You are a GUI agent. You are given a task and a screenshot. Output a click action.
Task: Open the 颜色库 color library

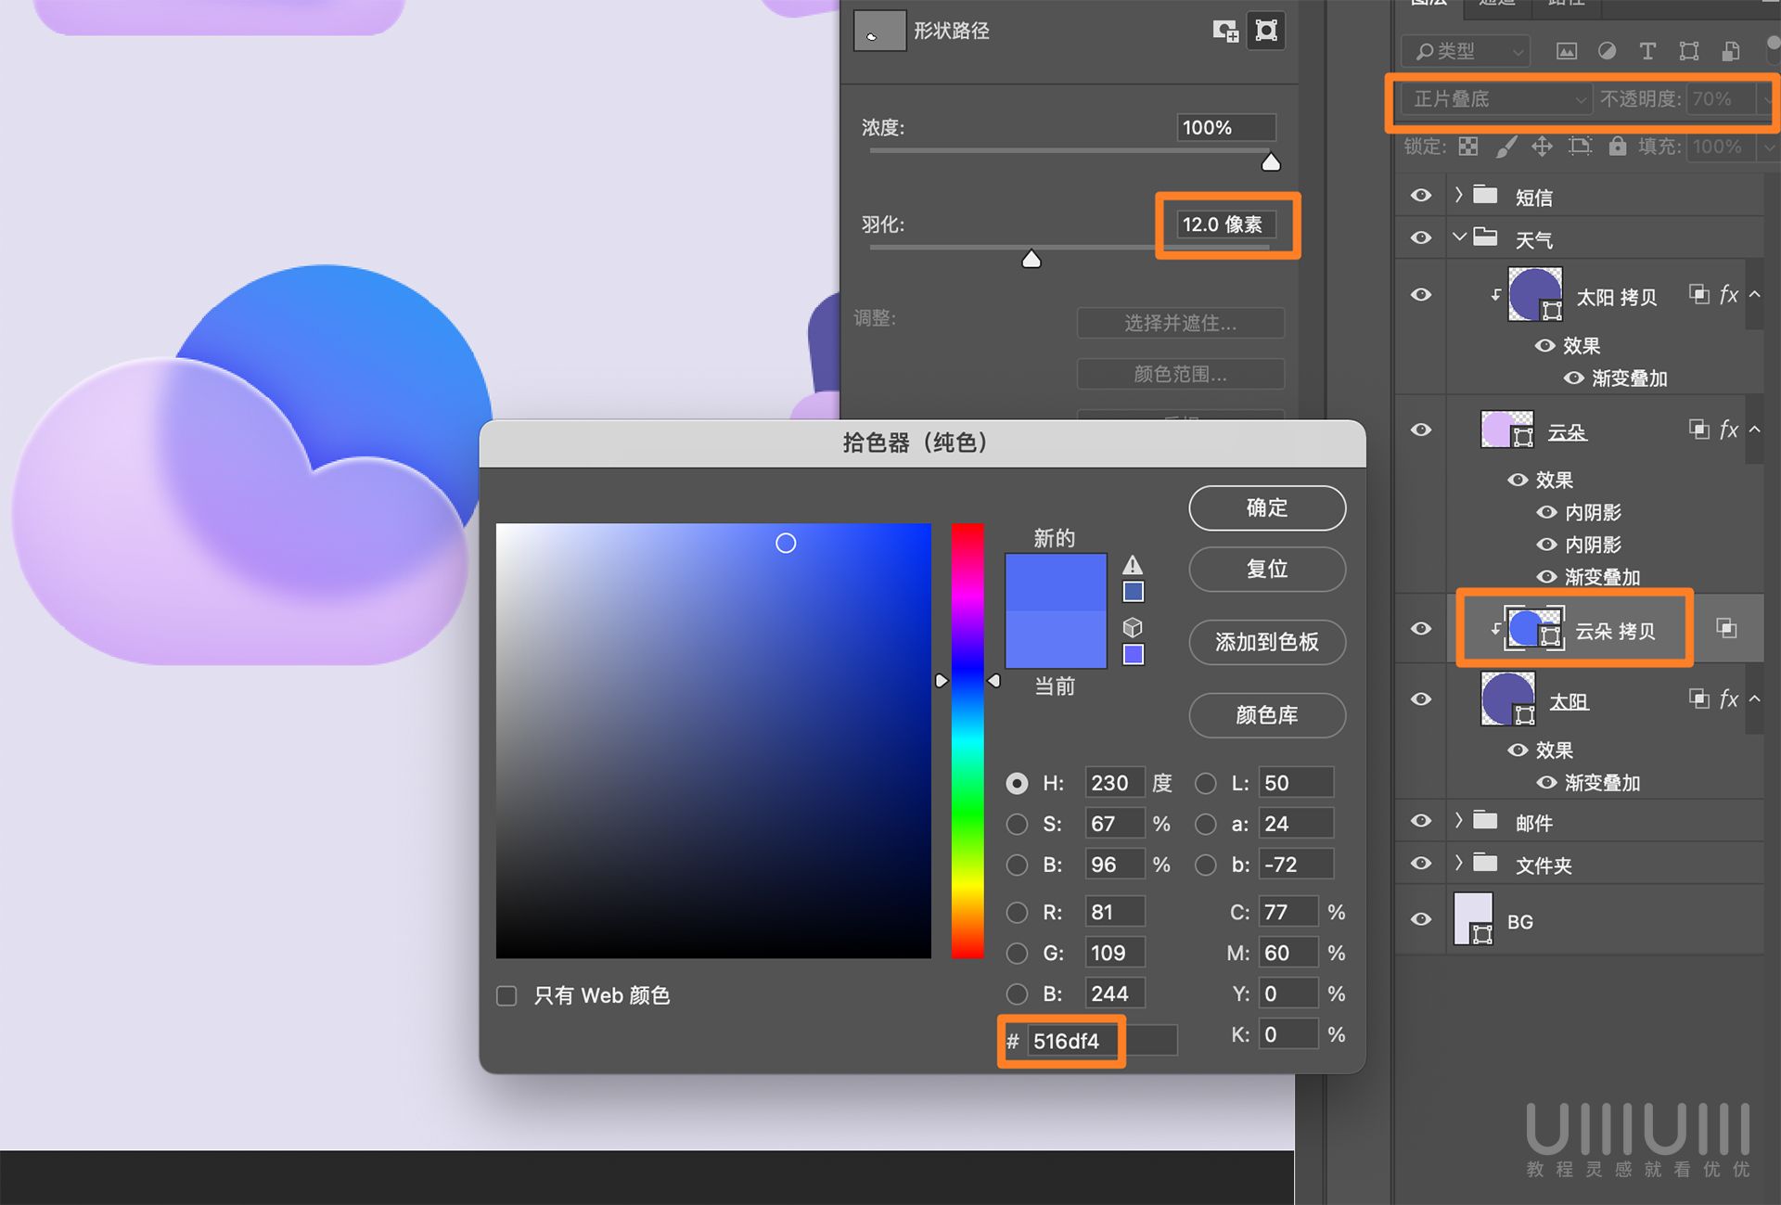(x=1266, y=715)
